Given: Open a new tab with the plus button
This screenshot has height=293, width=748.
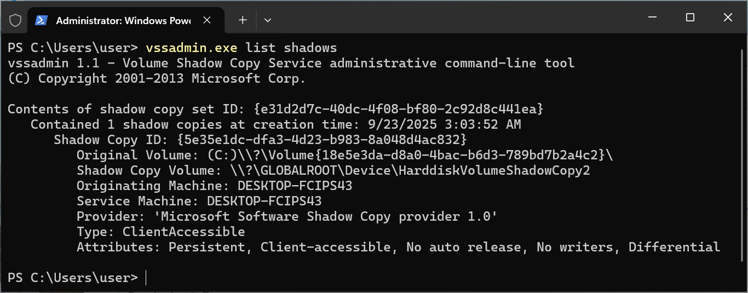Looking at the screenshot, I should [243, 20].
